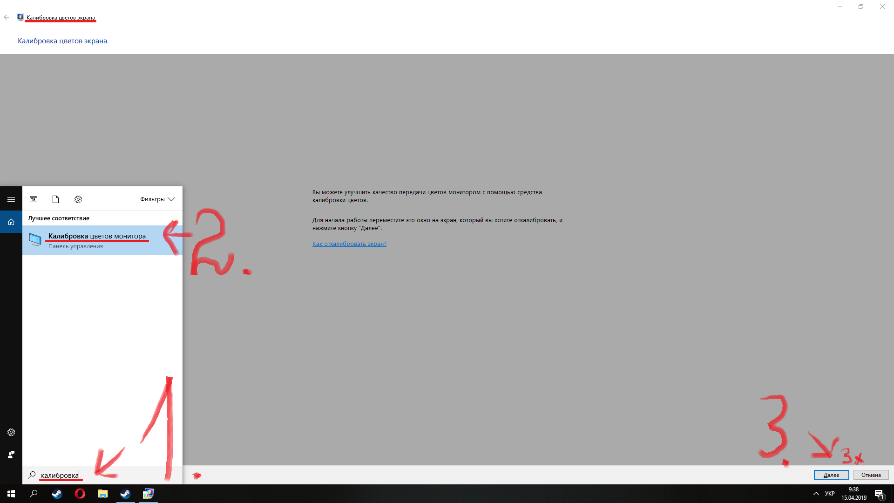Viewport: 894px width, 503px height.
Task: Open the apps filter icon in search panel
Action: [x=34, y=199]
